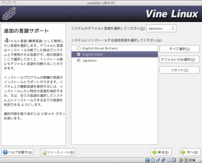
Task: Click the blue question mark help icon
Action: click(x=5, y=152)
